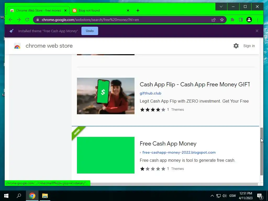Open the Windows notification center
This screenshot has height=201, width=268.
260,196
